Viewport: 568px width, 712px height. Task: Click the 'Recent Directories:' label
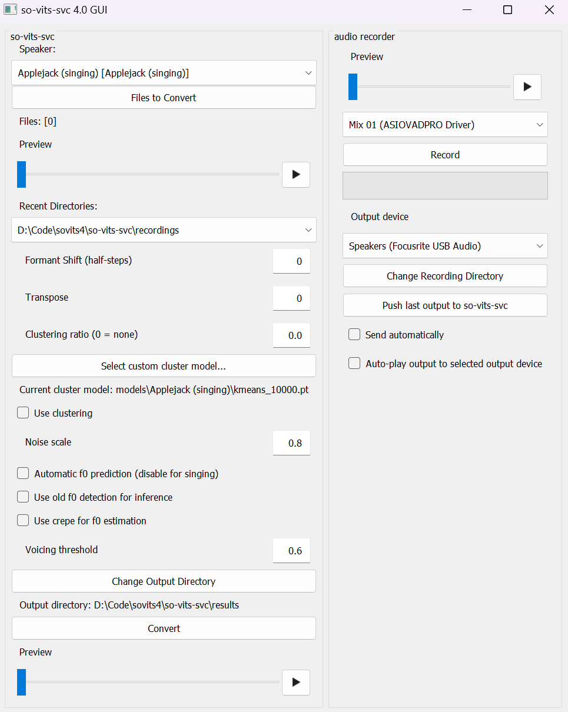coord(58,206)
